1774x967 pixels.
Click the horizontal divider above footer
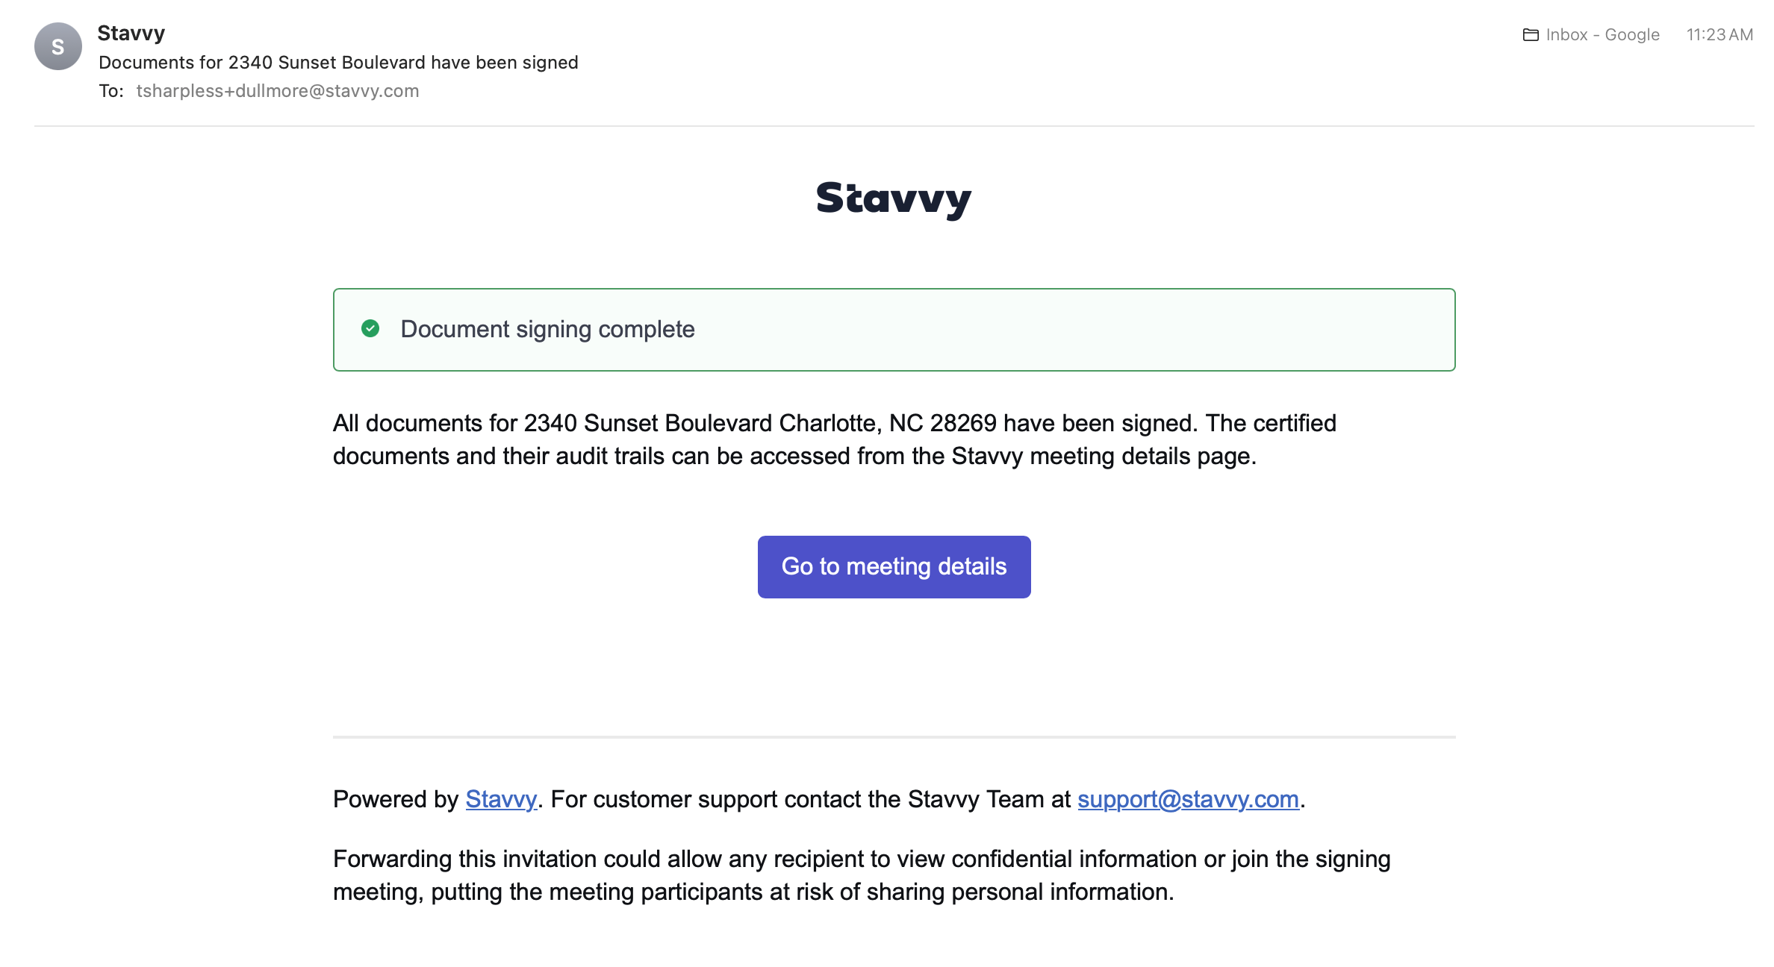894,737
